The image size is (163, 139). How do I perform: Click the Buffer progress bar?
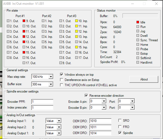click(140, 16)
